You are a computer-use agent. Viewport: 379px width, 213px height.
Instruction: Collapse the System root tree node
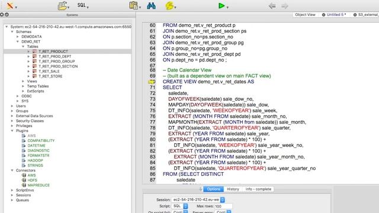tap(7, 27)
